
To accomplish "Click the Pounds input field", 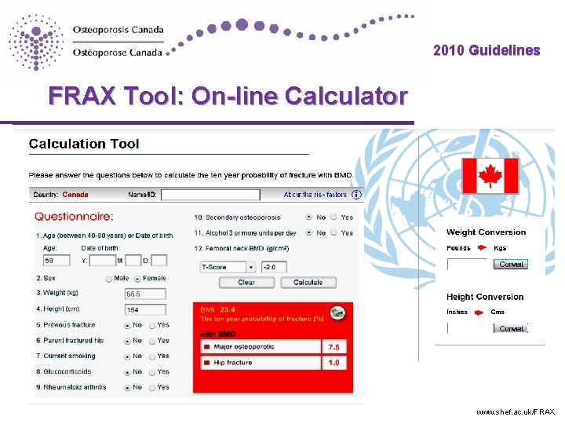I will [x=467, y=264].
